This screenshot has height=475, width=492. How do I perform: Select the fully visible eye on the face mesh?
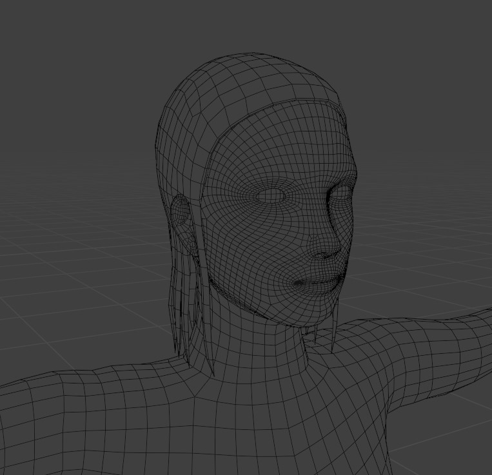pos(271,197)
